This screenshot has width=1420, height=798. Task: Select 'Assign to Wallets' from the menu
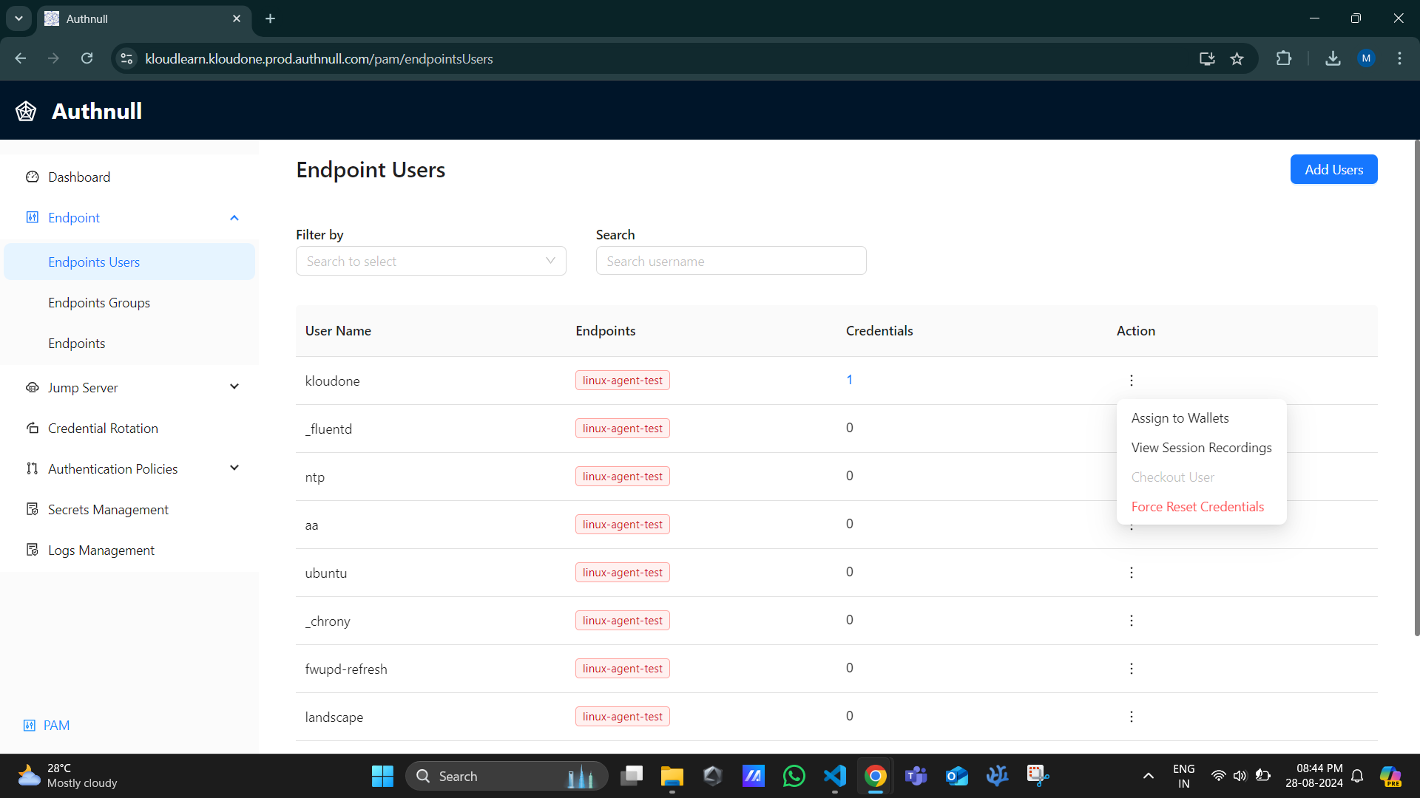(1180, 417)
